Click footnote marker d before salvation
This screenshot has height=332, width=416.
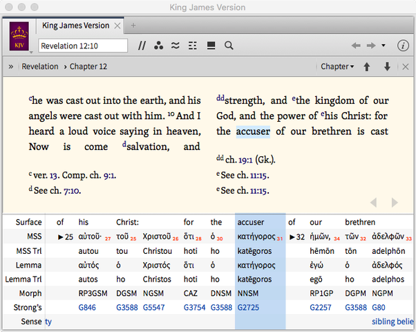[x=124, y=145]
